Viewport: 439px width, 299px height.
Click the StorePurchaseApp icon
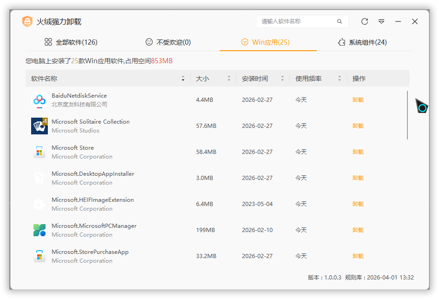point(39,256)
